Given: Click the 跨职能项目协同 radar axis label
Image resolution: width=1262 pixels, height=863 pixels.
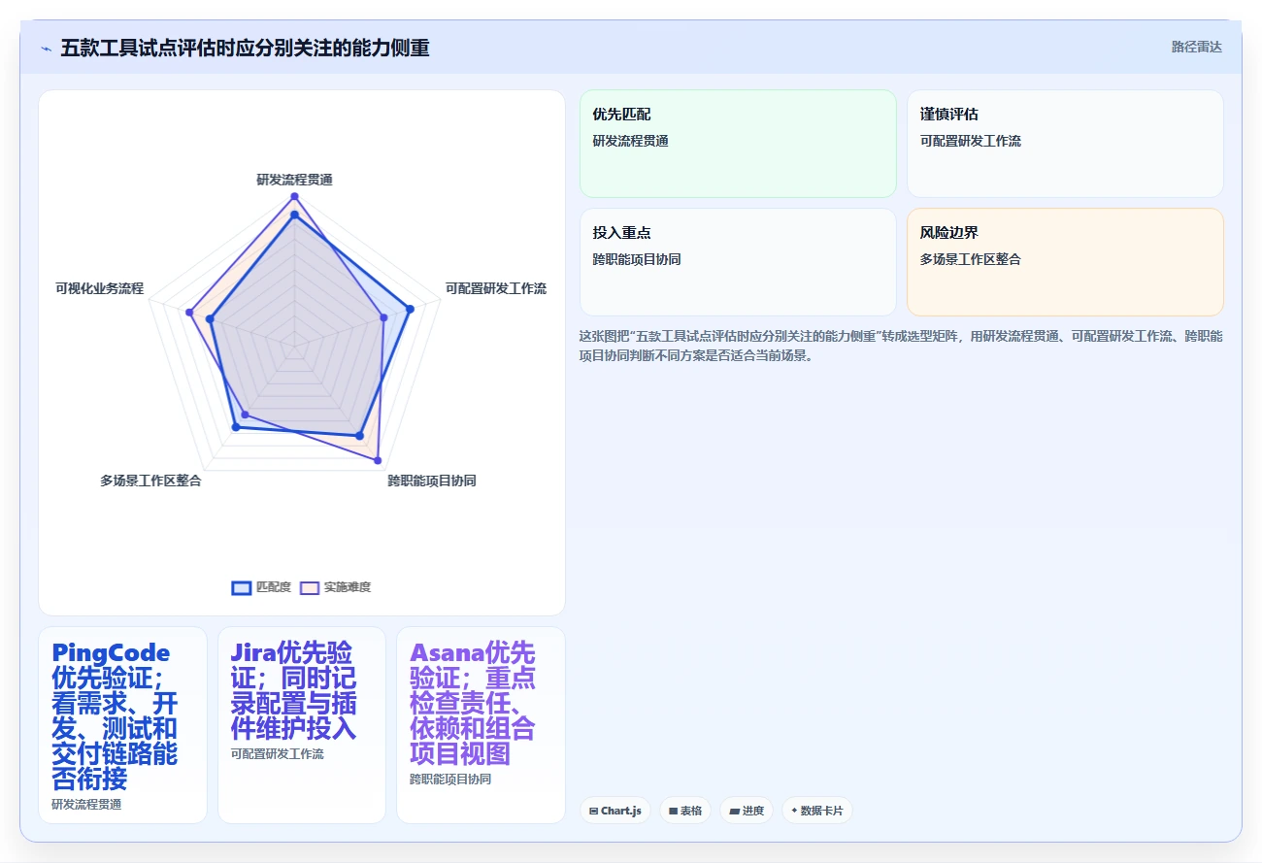Looking at the screenshot, I should tap(432, 481).
